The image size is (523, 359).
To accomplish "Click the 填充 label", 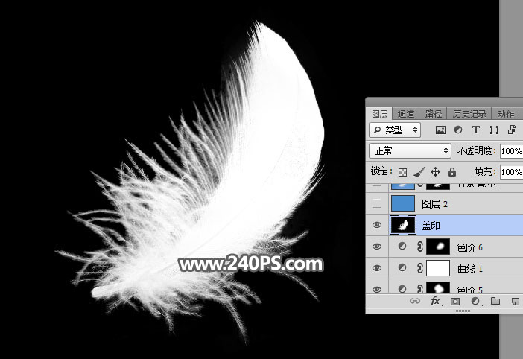I will (x=485, y=171).
